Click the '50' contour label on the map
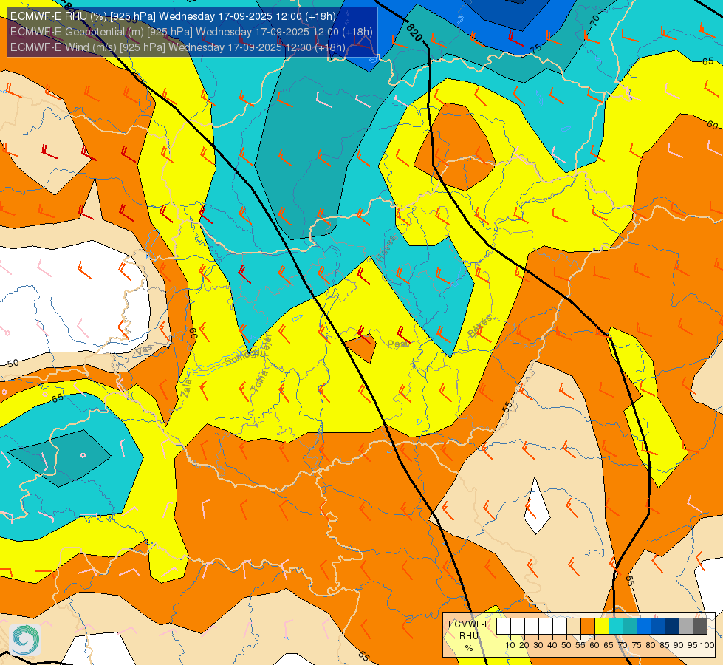Screen dimensions: 723x665 [x=13, y=364]
